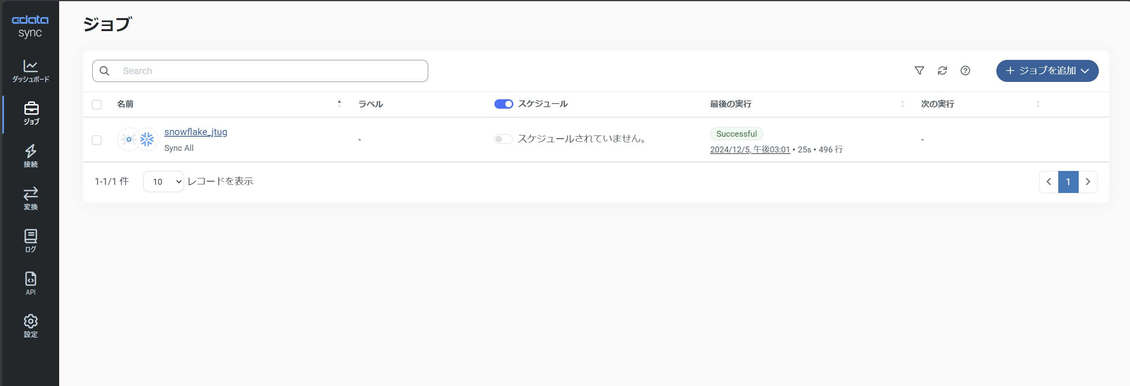The width and height of the screenshot is (1130, 386).
Task: Open the Dashboard (ダッシュボード) page
Action: coord(31,71)
